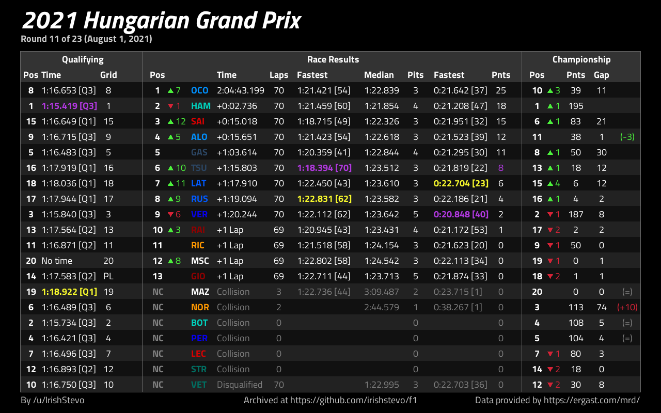This screenshot has height=413, width=661.
Task: Click the race gap +0:02.736
Action: (237, 106)
